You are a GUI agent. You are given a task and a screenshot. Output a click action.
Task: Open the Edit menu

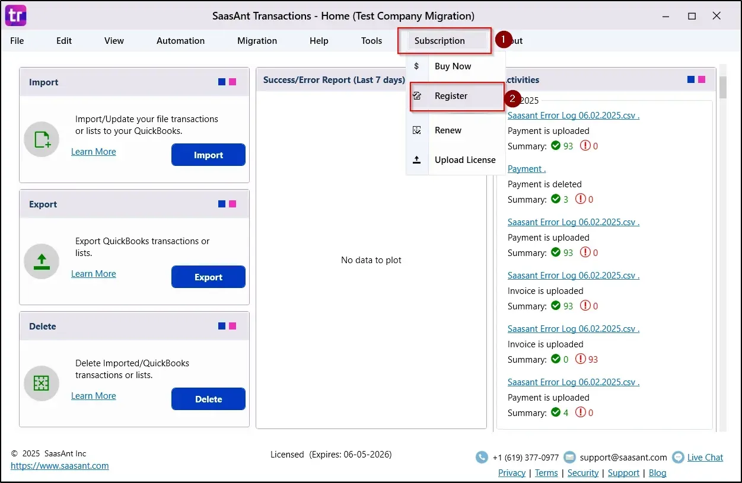(64, 41)
